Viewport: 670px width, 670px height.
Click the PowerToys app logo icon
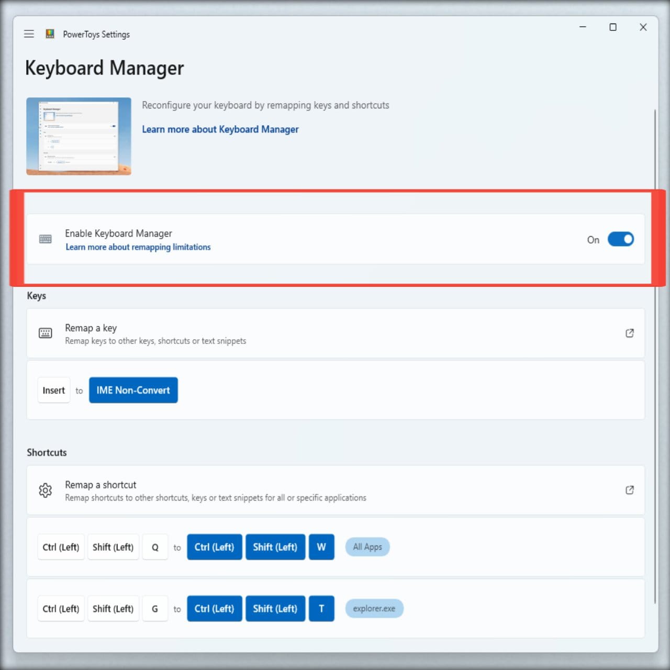(50, 34)
